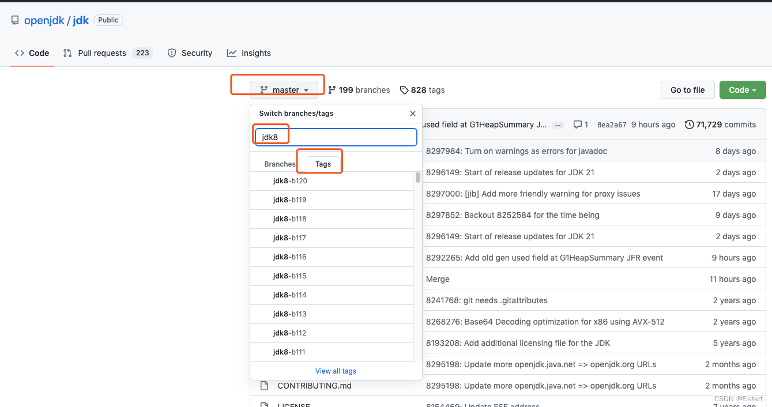Click the 8 days ago timestamp
Viewport: 772px width, 407px height.
(x=736, y=151)
